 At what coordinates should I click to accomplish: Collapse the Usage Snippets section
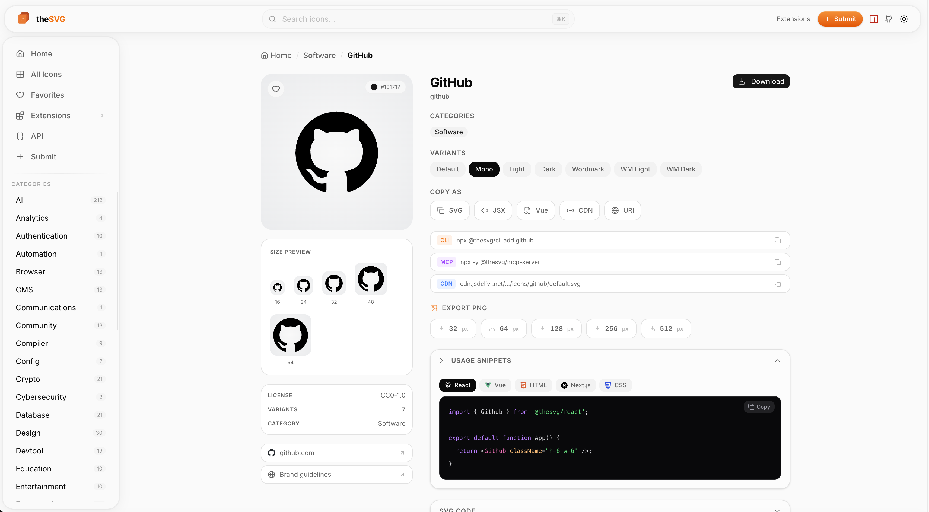(x=777, y=361)
